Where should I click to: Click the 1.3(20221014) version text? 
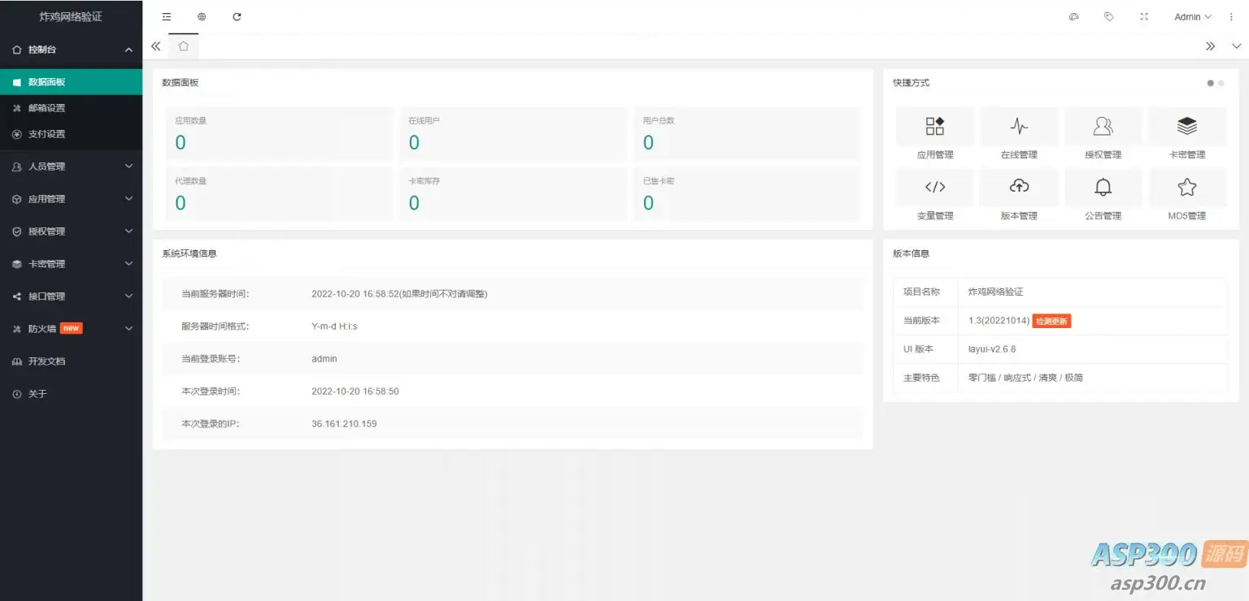point(999,321)
